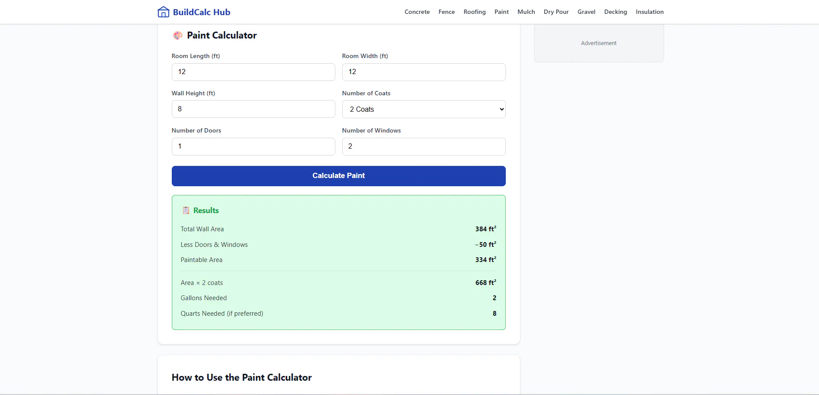Click the 334 ft² paintable value

pyautogui.click(x=486, y=259)
